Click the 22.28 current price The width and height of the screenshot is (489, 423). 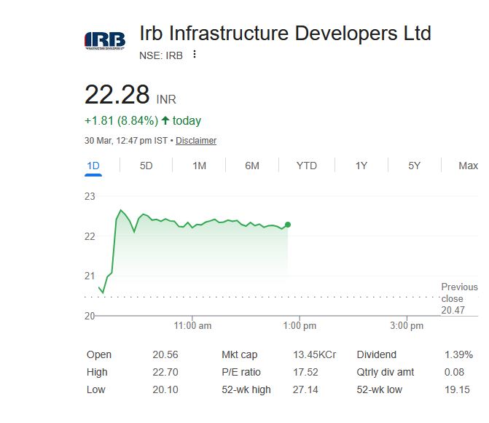tap(117, 95)
